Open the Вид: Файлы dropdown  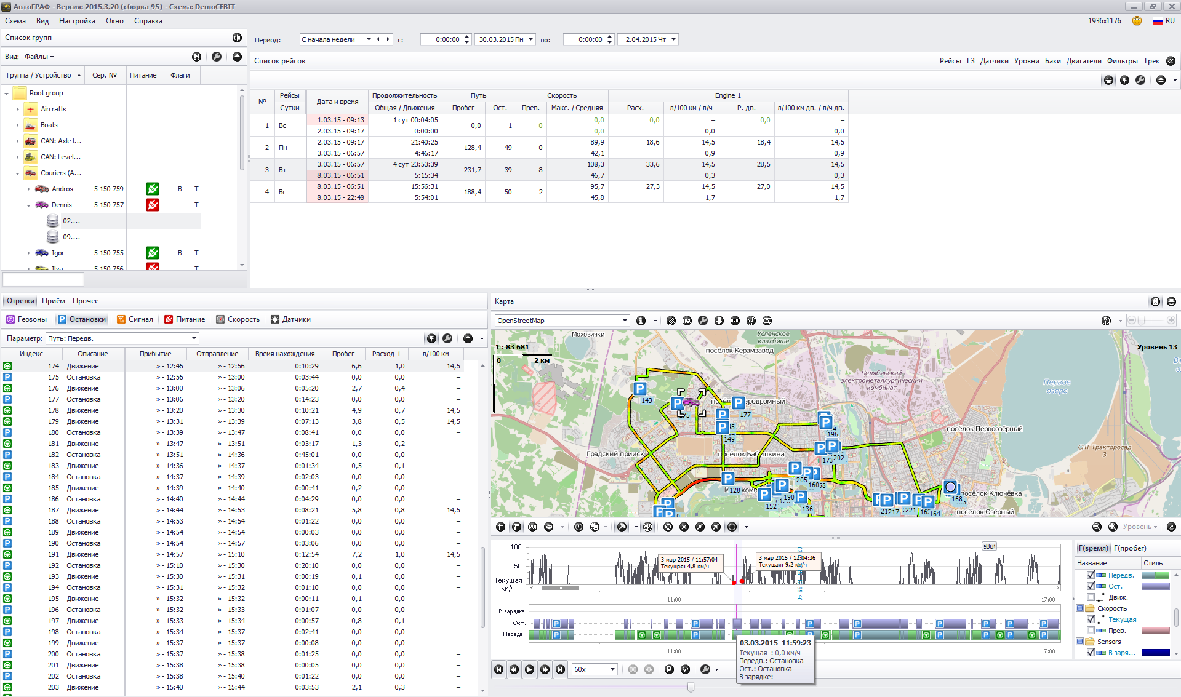click(39, 57)
